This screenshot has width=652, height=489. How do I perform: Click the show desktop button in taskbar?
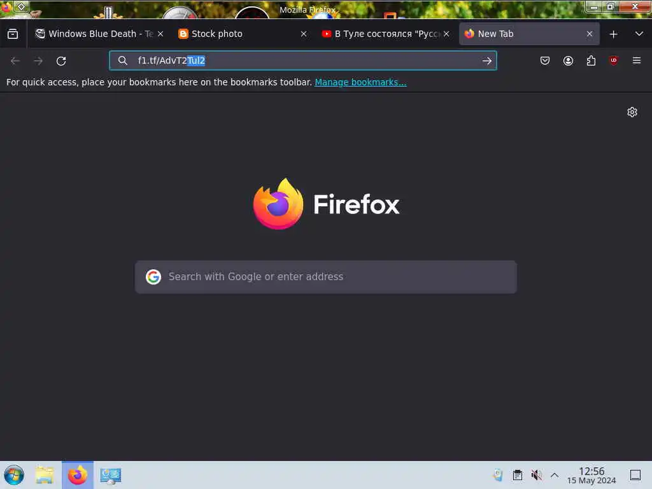coord(635,475)
